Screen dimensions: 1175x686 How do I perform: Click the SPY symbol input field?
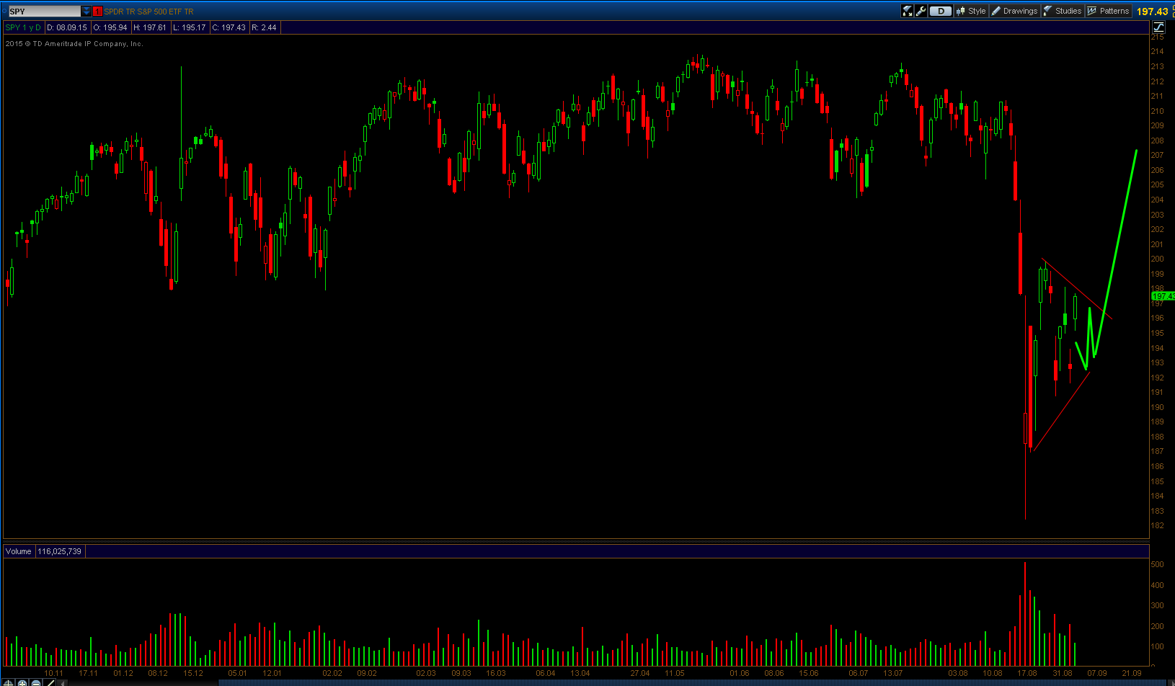(45, 11)
